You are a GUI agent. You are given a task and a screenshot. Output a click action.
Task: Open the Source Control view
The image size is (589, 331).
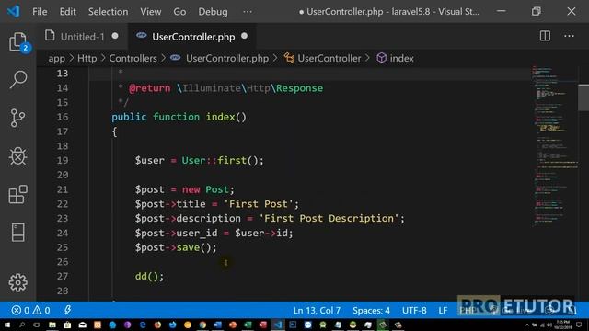click(x=17, y=118)
